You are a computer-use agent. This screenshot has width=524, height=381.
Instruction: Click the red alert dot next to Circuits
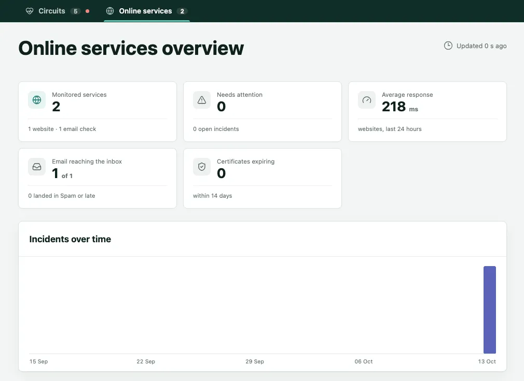point(88,11)
